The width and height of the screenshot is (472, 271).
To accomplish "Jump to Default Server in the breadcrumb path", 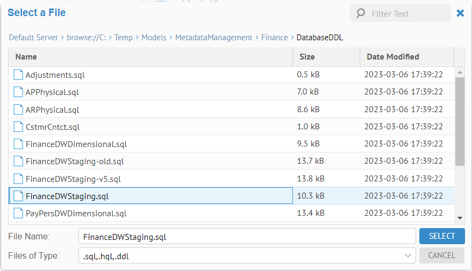I will pyautogui.click(x=34, y=38).
